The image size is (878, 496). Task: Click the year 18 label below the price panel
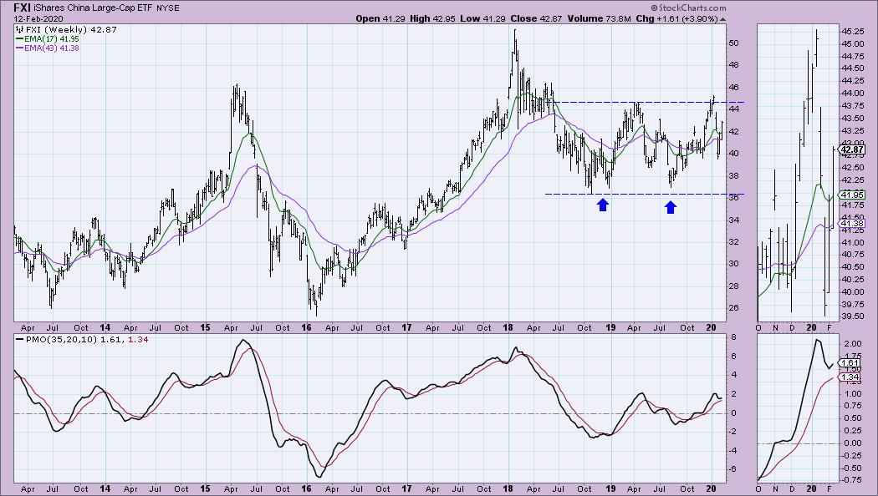pyautogui.click(x=508, y=327)
